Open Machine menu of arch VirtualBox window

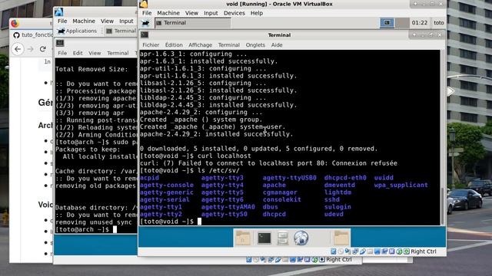[84, 21]
